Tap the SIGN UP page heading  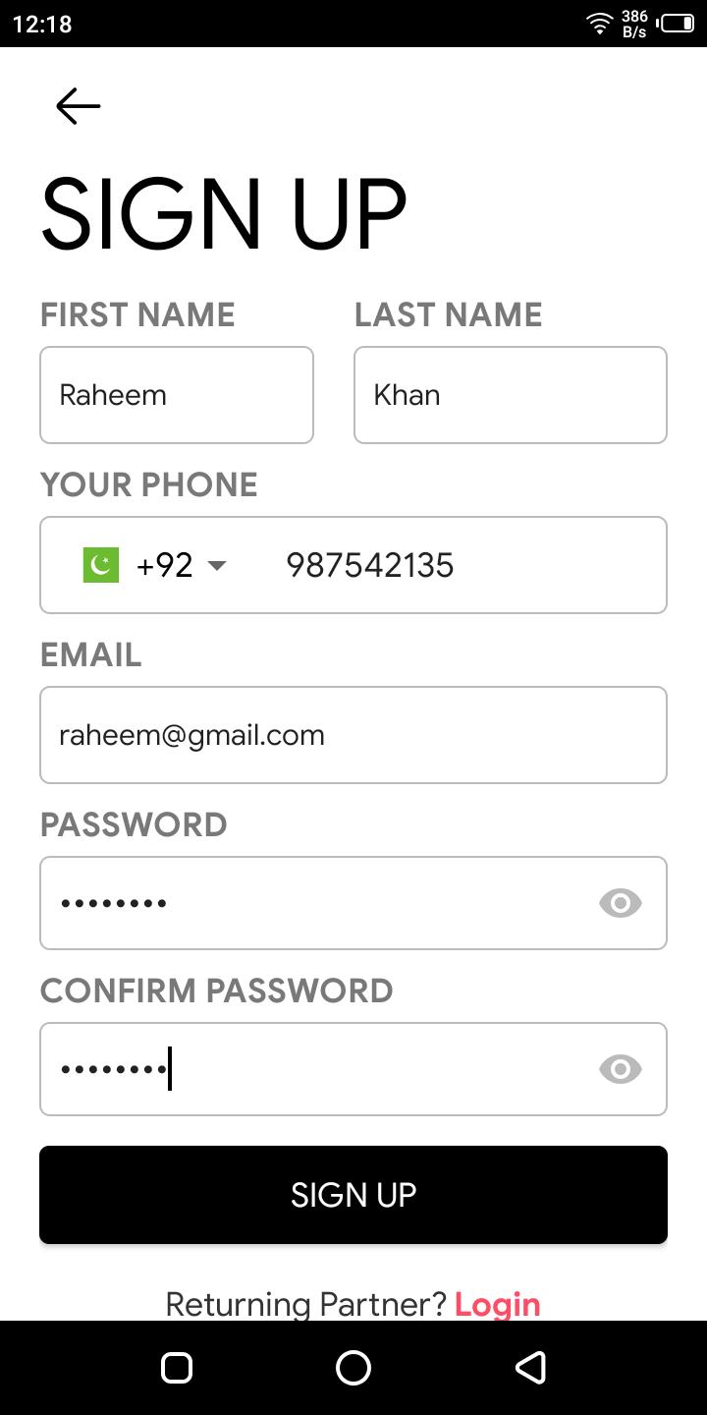click(x=224, y=212)
